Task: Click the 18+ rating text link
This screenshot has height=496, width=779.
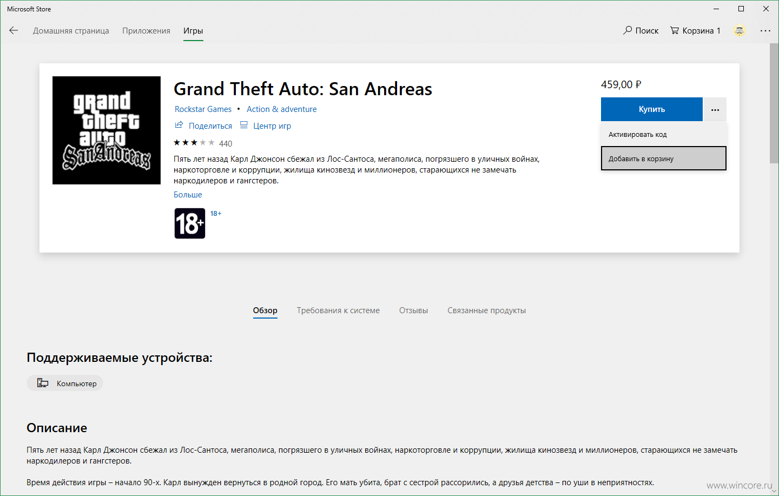Action: [216, 213]
